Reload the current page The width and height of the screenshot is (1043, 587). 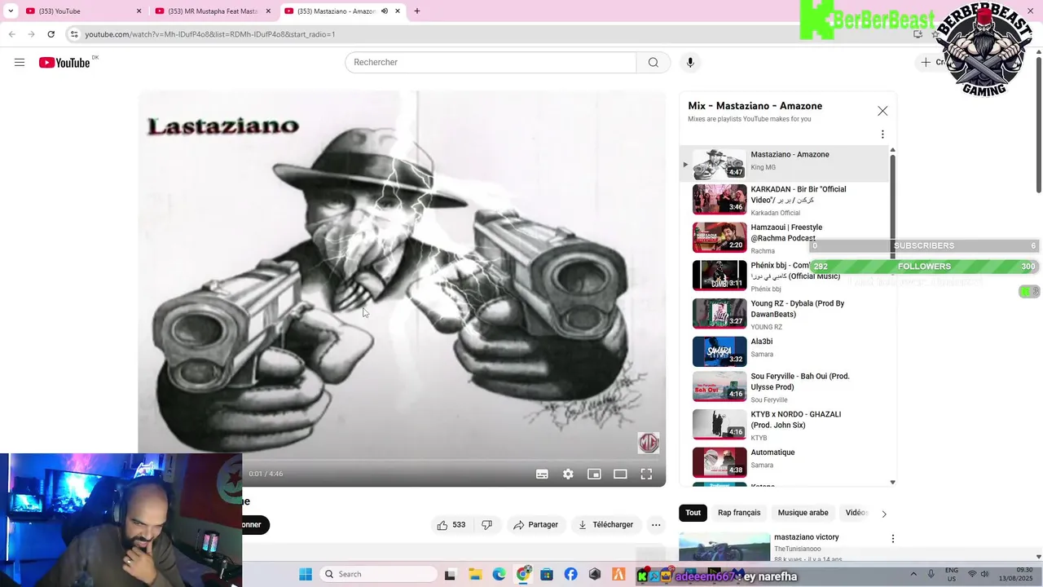[x=51, y=34]
